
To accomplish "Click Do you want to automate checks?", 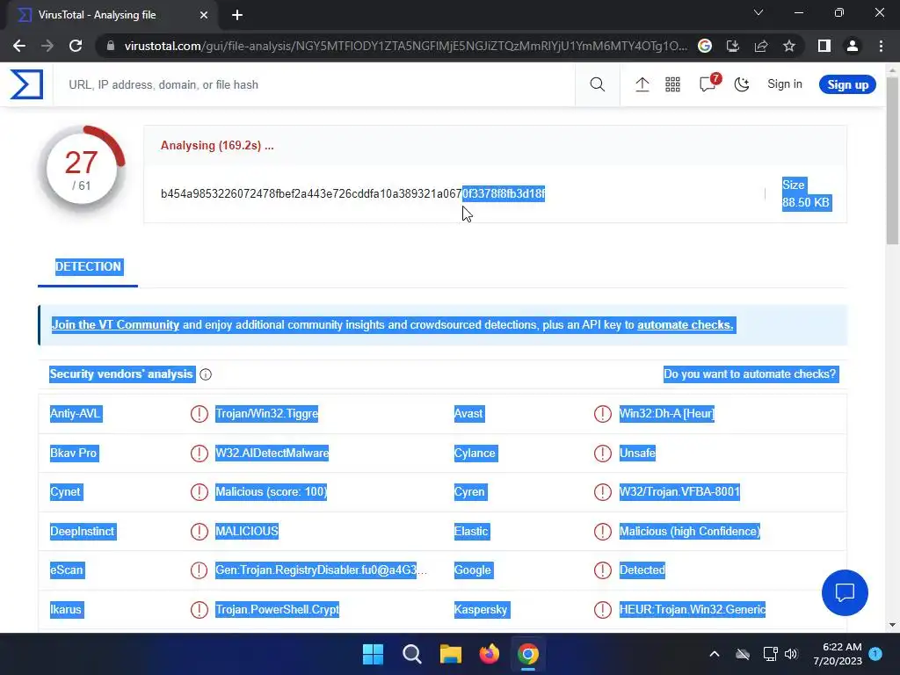I will pos(750,374).
